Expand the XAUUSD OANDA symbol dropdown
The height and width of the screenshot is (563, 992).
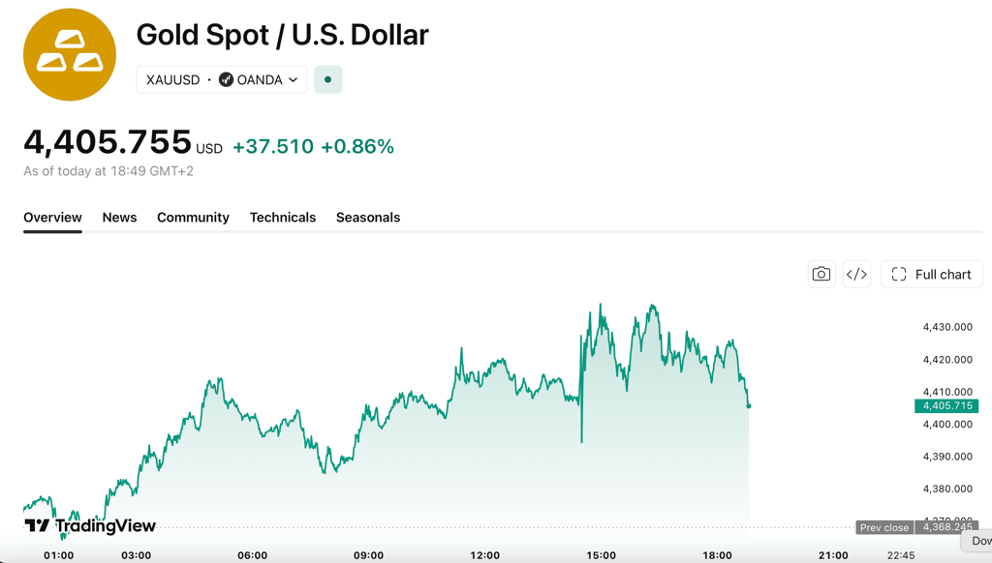(x=222, y=79)
